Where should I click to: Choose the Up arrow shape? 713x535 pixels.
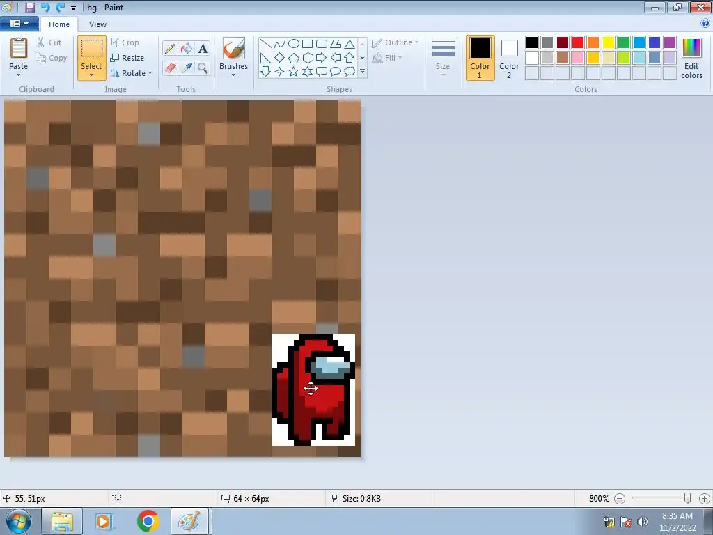coord(350,58)
